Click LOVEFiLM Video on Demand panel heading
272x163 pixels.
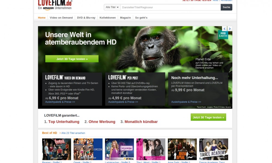(65, 77)
